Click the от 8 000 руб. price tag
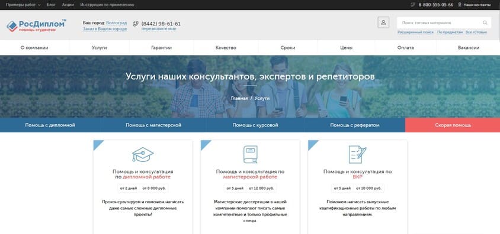Viewport: 500px width, 234px height. pos(154,188)
